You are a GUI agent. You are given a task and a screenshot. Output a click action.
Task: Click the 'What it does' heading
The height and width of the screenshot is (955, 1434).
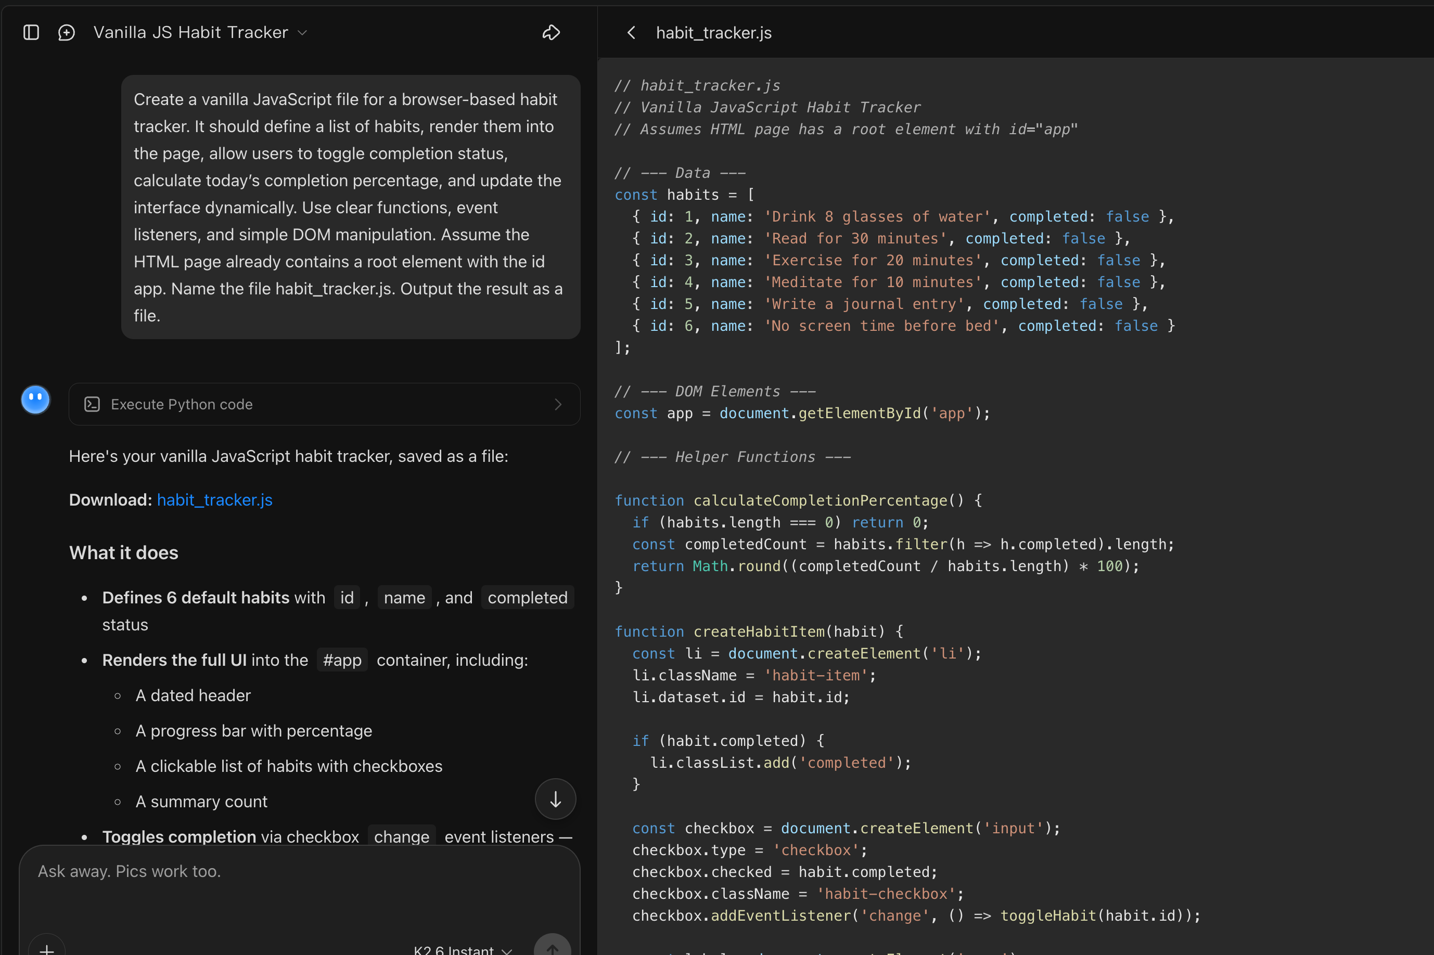click(124, 552)
